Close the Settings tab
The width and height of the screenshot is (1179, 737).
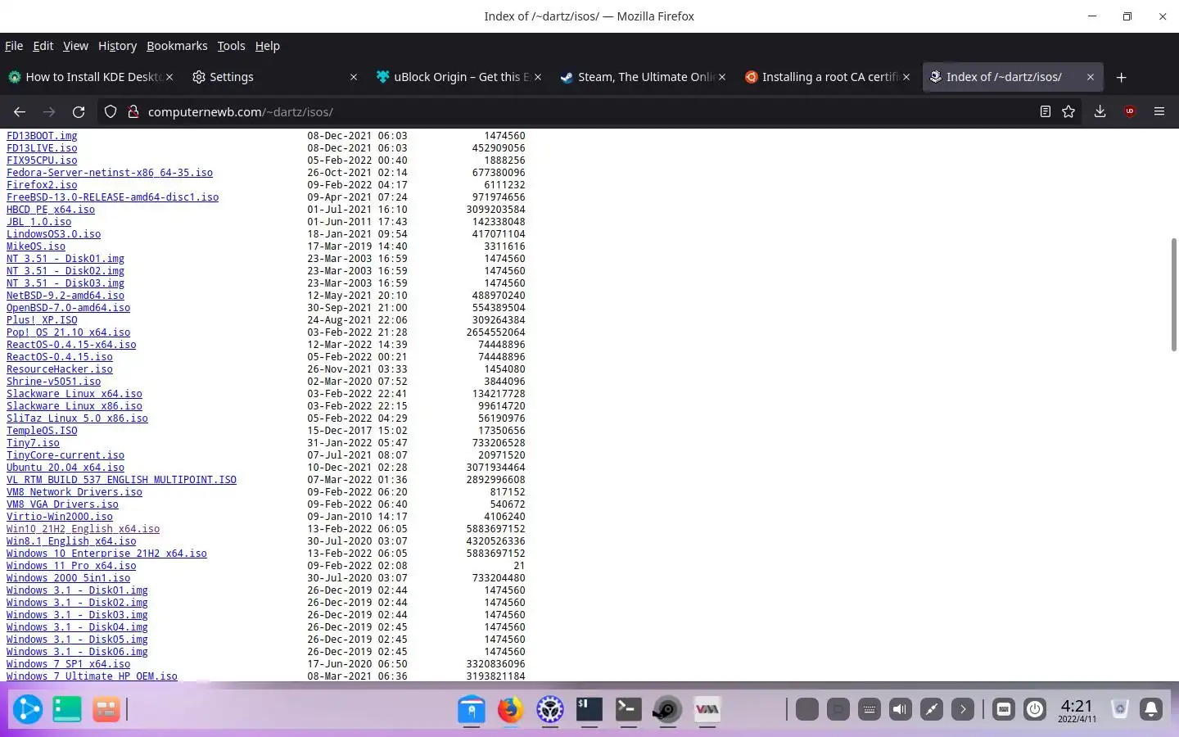[354, 77]
